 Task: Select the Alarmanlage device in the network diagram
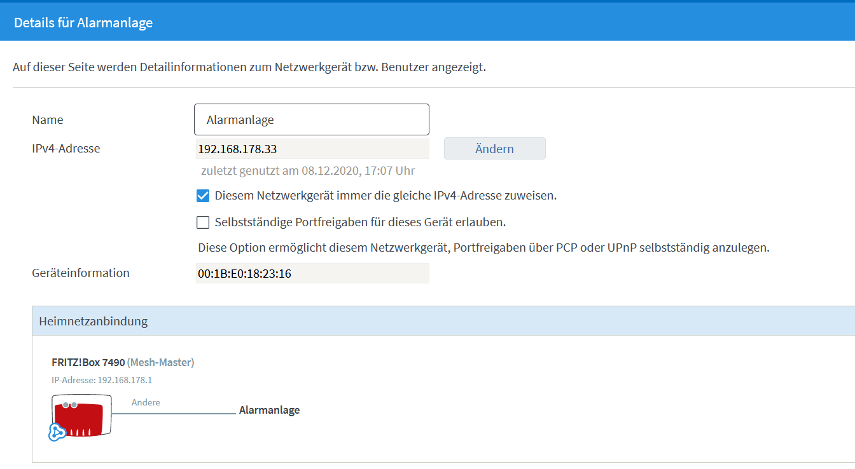tap(269, 411)
